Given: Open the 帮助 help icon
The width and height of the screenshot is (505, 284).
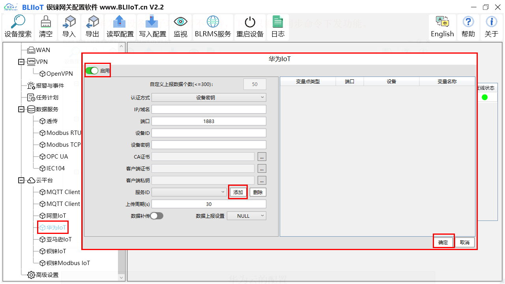Looking at the screenshot, I should point(468,27).
